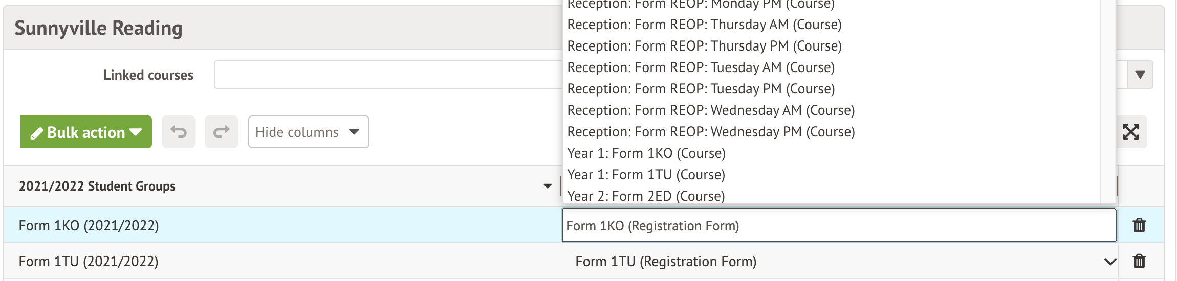Pick Reception: Form REOP: Wednesday AM option
This screenshot has width=1177, height=281.
pos(711,110)
